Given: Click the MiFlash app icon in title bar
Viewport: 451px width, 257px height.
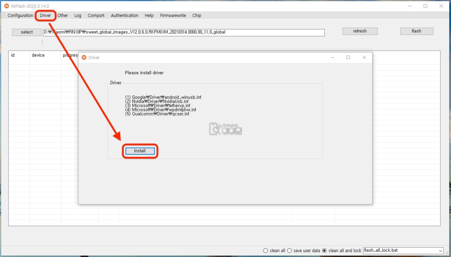Looking at the screenshot, I should 6,6.
